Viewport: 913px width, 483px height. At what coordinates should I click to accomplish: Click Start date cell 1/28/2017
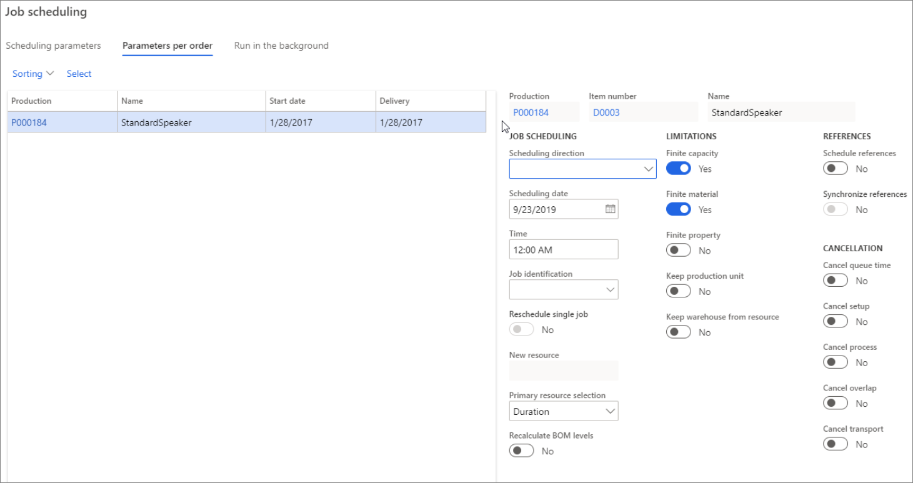[321, 122]
